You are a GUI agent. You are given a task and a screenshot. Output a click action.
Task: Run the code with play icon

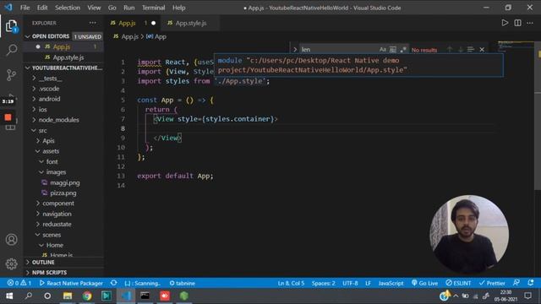click(x=505, y=23)
